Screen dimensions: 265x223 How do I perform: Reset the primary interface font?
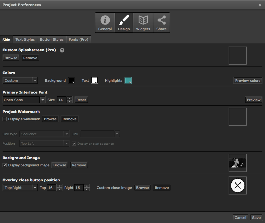coord(81,100)
